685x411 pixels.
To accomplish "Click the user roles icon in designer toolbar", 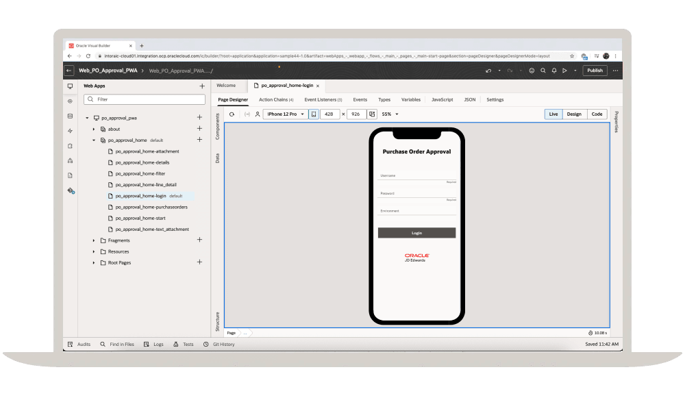I will [x=258, y=114].
